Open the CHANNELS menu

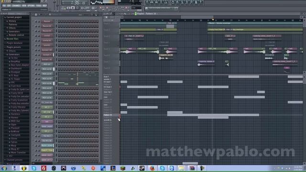point(16,6)
